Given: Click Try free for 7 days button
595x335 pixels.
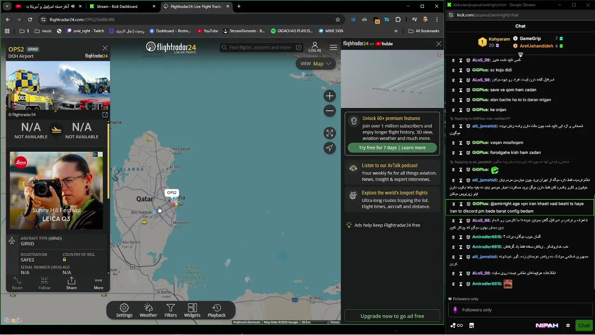Looking at the screenshot, I should (x=392, y=147).
